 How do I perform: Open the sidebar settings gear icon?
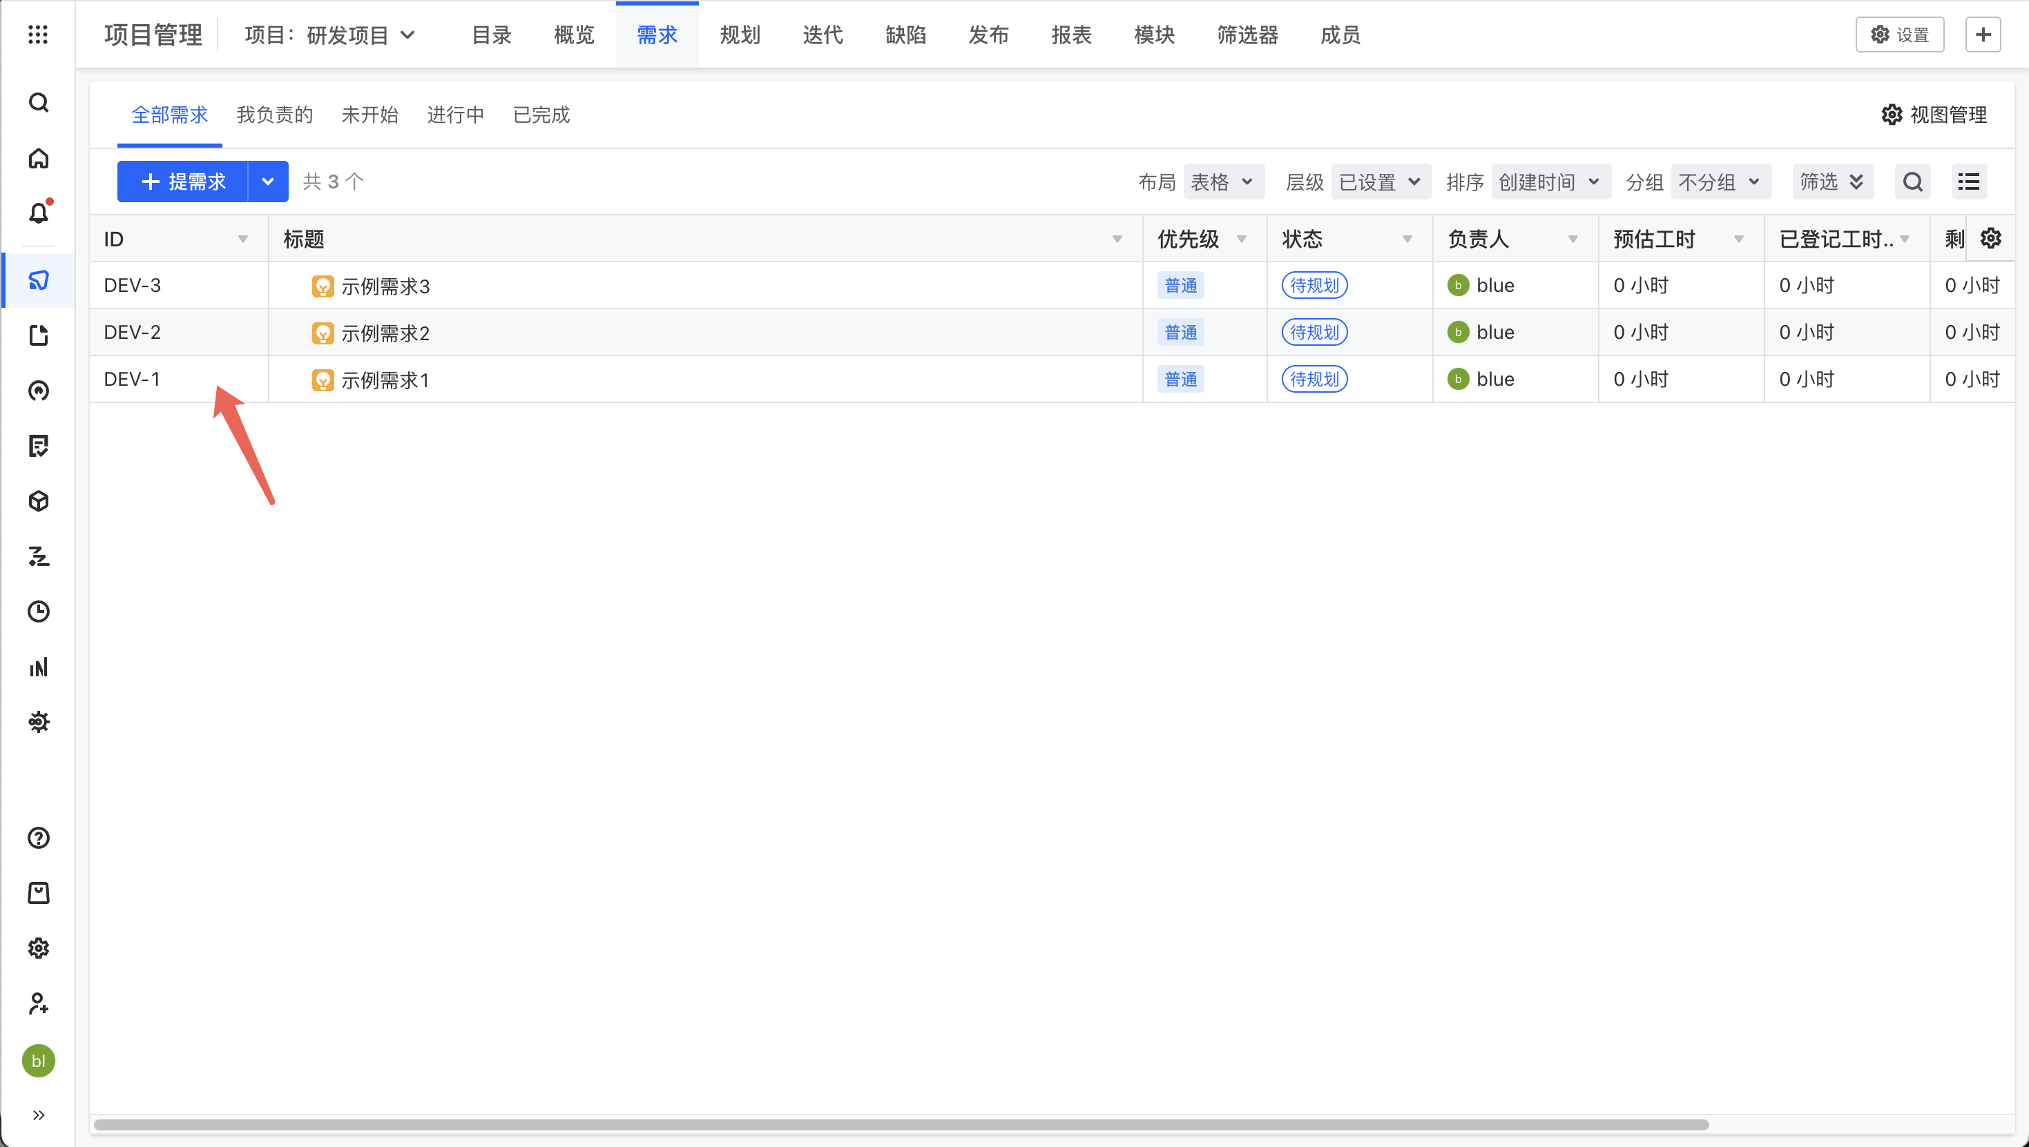tap(39, 948)
